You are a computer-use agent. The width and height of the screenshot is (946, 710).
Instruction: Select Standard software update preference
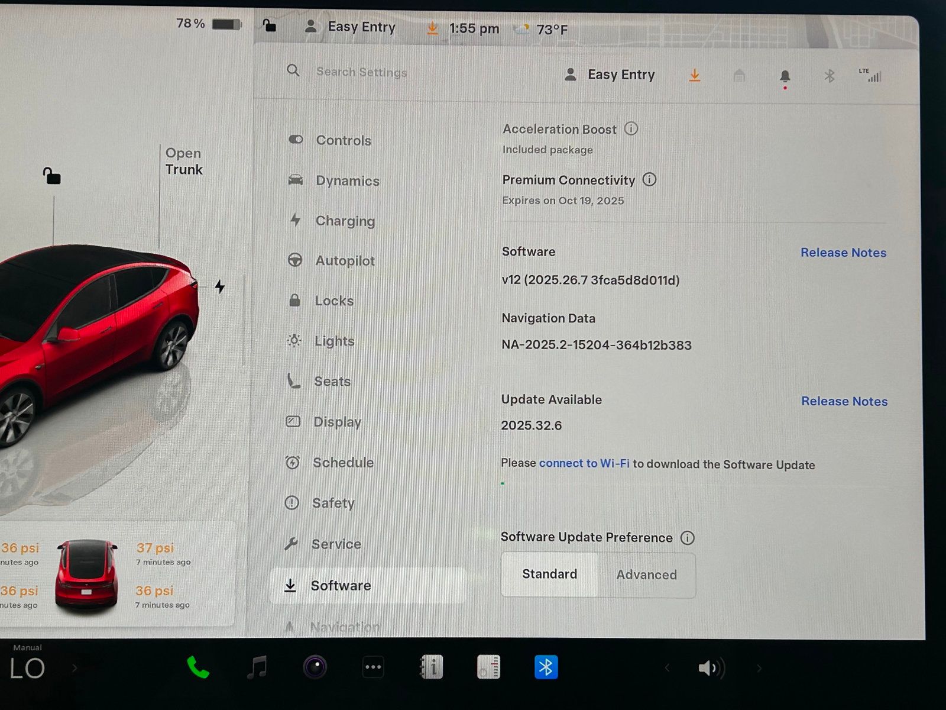tap(549, 575)
